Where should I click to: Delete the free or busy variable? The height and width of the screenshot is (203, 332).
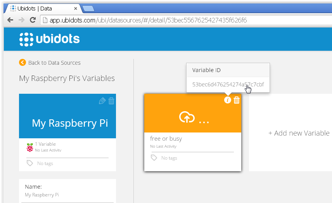(237, 100)
